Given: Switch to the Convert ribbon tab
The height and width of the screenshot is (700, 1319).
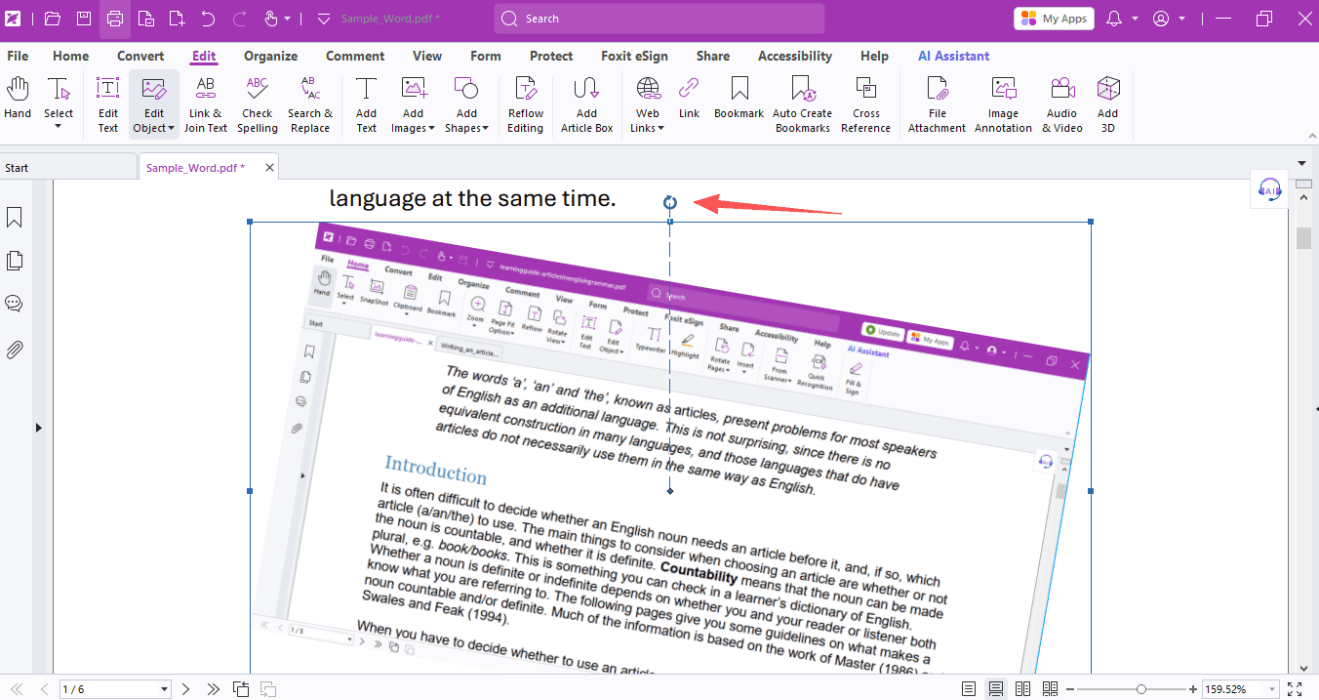Looking at the screenshot, I should pos(140,56).
